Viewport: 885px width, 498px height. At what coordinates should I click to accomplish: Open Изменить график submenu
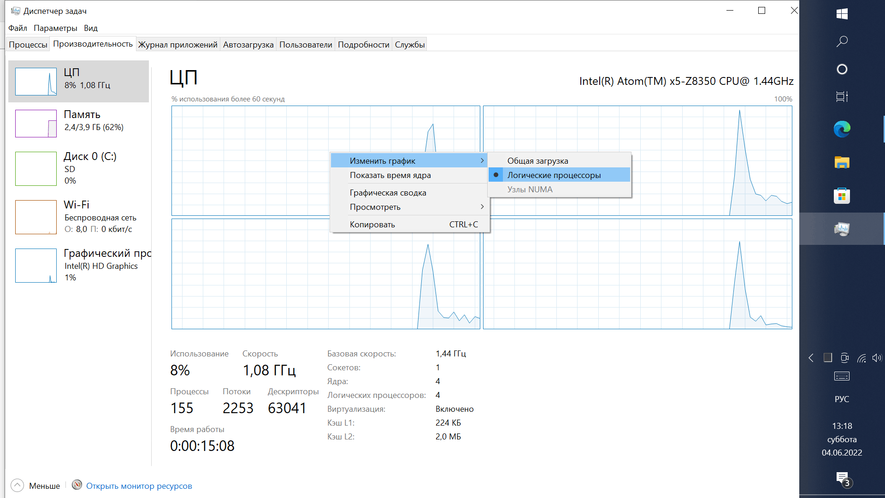coord(409,161)
